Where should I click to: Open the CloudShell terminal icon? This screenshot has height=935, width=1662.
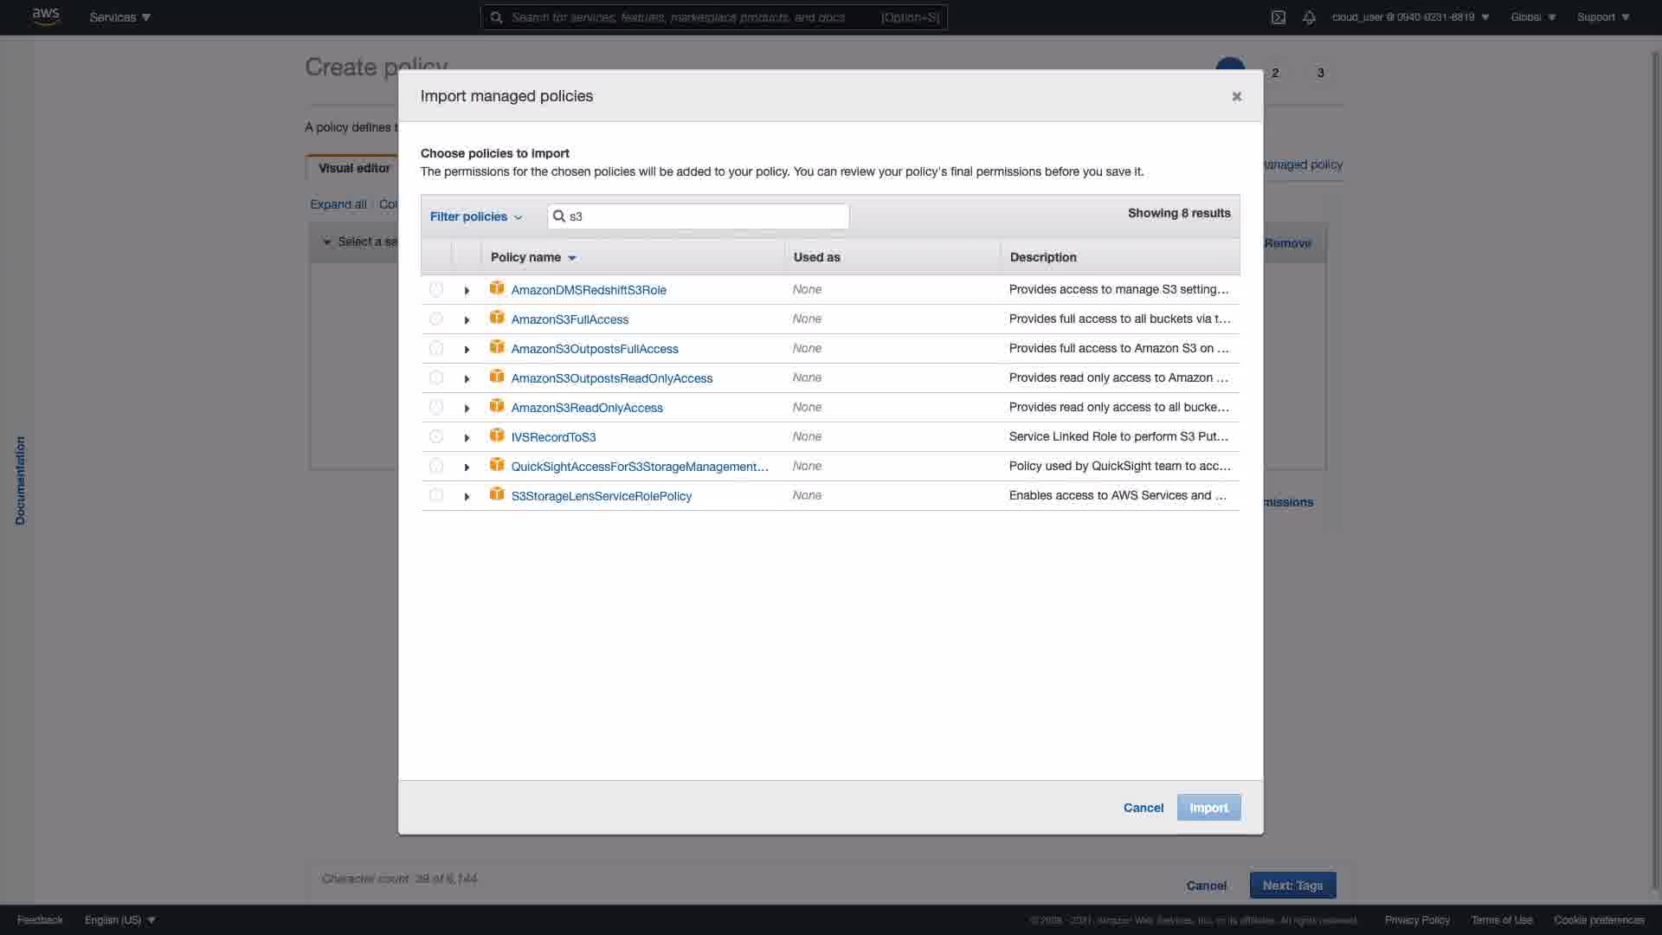click(1278, 17)
